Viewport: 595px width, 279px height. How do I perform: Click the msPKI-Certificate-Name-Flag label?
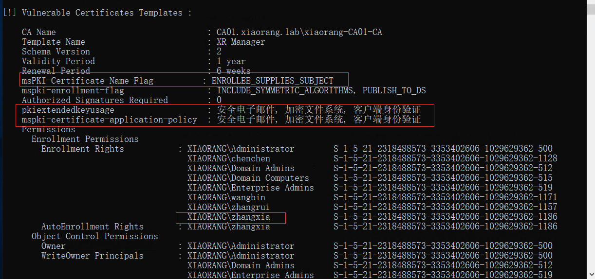87,81
